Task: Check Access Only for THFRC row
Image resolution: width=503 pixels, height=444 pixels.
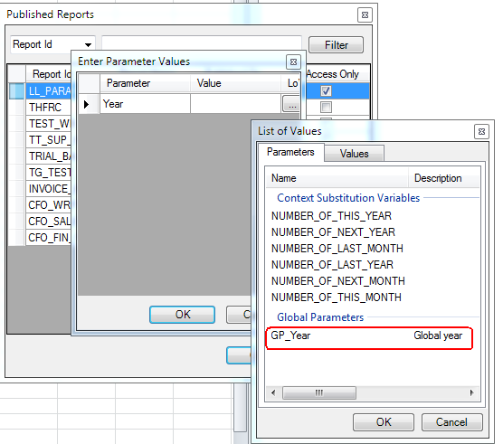Action: pos(326,107)
